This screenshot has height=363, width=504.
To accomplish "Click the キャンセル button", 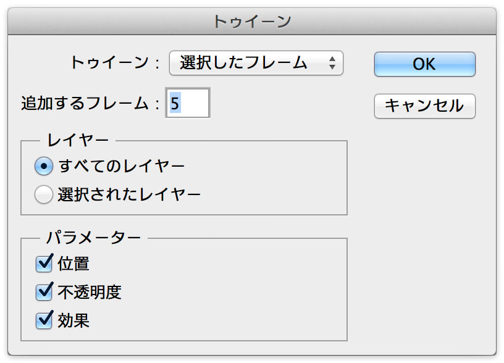I will click(424, 106).
